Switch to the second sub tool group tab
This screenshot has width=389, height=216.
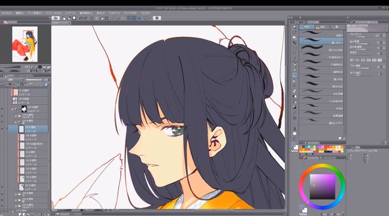click(x=322, y=27)
